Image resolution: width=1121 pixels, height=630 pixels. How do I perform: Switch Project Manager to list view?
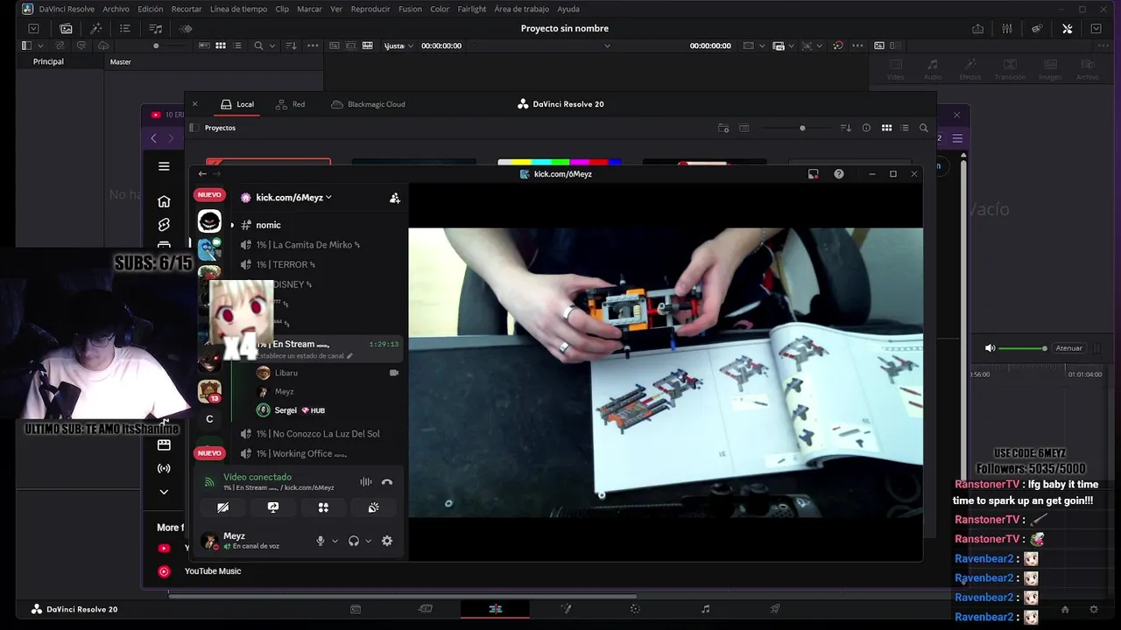(905, 128)
